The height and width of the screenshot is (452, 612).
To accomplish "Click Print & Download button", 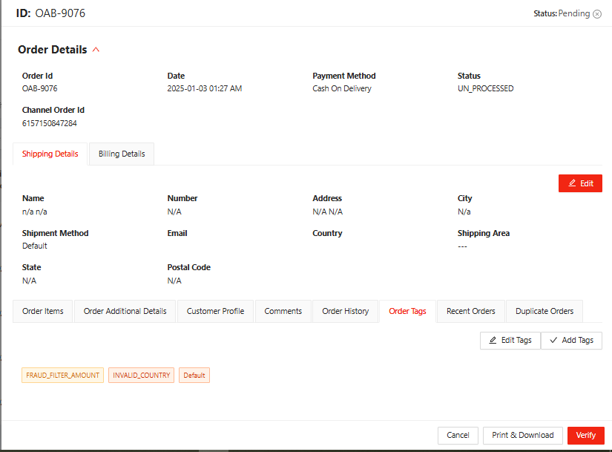I will pos(523,435).
